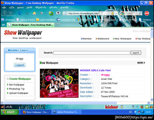Click the Google search magnifier icon
154x120 pixels.
[x=140, y=13]
